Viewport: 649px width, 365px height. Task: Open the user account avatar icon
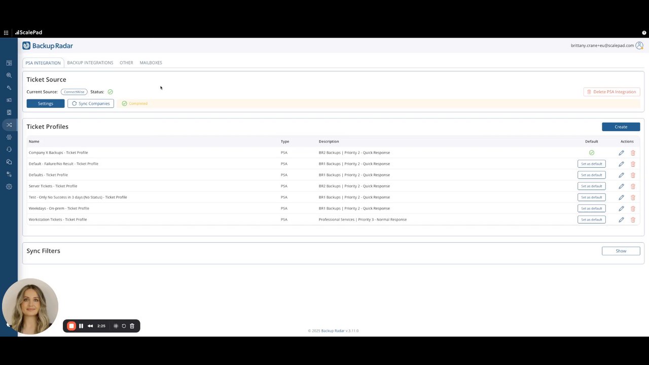pos(639,46)
